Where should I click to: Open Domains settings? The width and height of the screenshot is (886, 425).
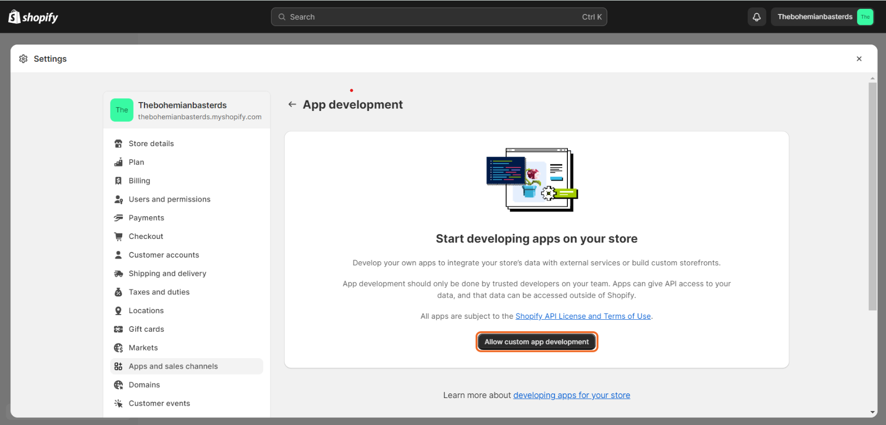[x=187, y=385]
